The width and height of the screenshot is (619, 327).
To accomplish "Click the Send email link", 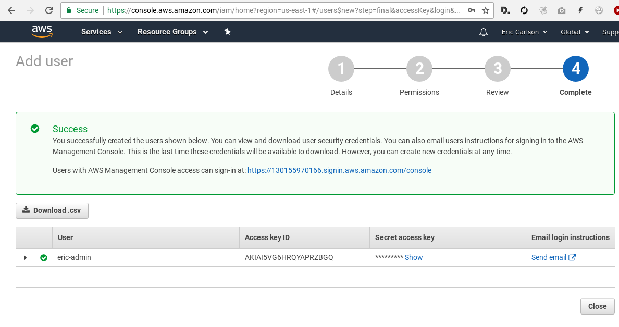I will tap(549, 257).
